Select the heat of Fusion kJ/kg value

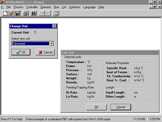tap(137, 72)
